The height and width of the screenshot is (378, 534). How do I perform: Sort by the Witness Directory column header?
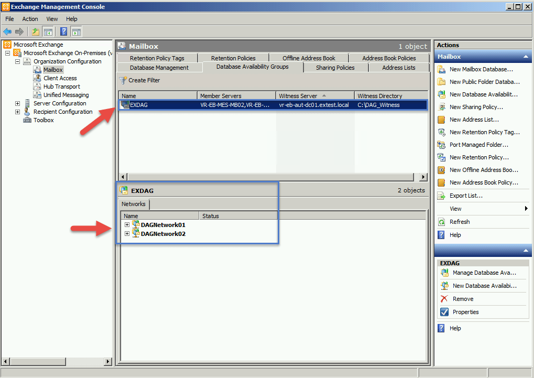(x=391, y=96)
